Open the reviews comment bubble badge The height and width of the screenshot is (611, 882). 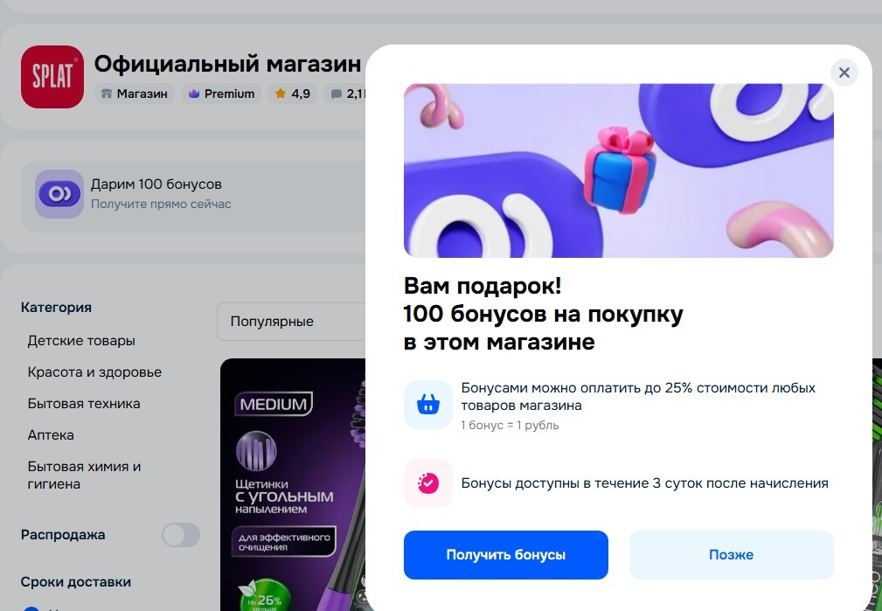[347, 94]
